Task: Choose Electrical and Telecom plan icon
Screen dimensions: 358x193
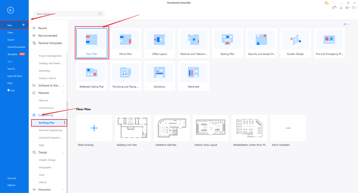Action: [194, 40]
